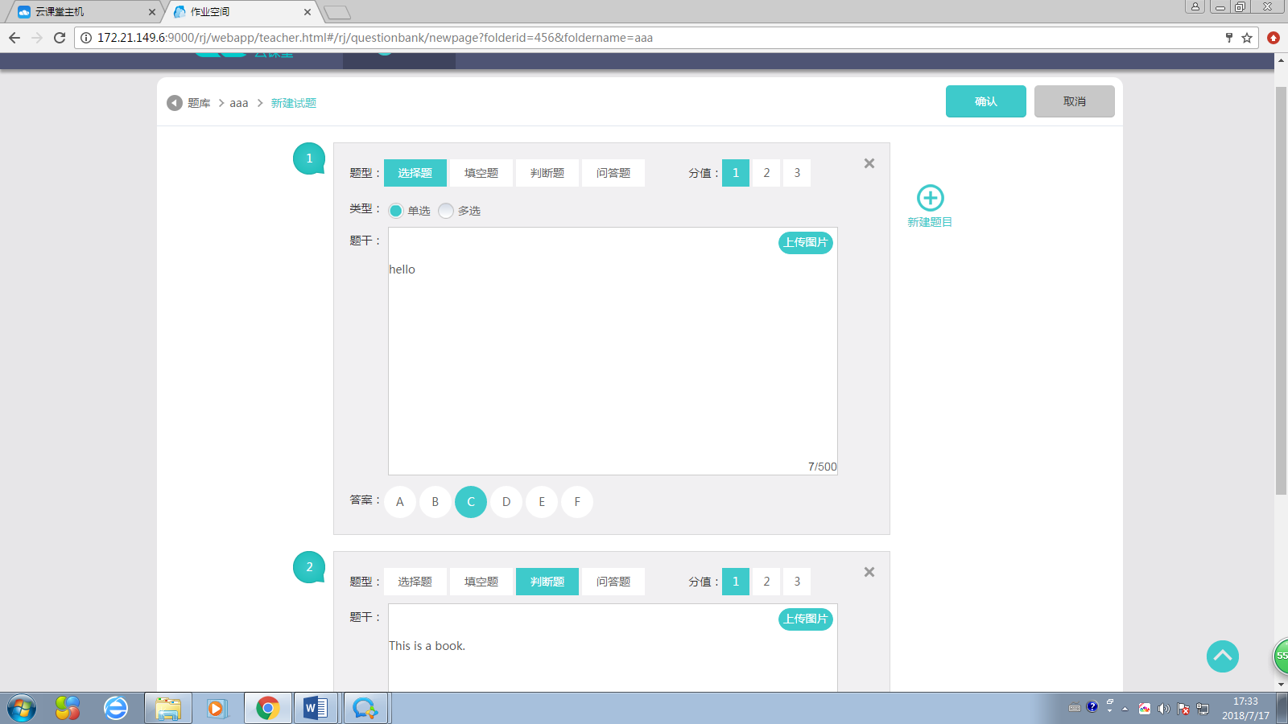Switch question 2 type to 问答题

(x=613, y=582)
